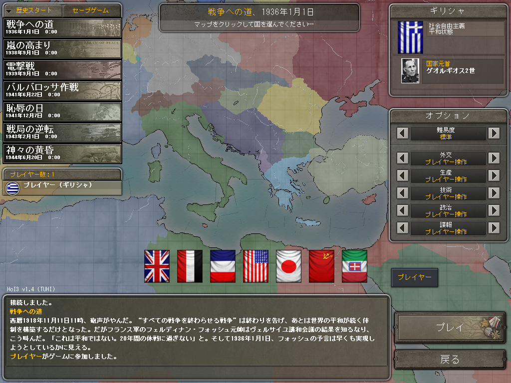Viewport: 511px width, 383px height.
Task: Pick the French tricolor flag
Action: tap(223, 266)
